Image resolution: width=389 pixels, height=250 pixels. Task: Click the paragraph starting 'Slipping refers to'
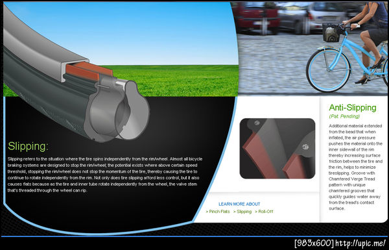coord(105,175)
